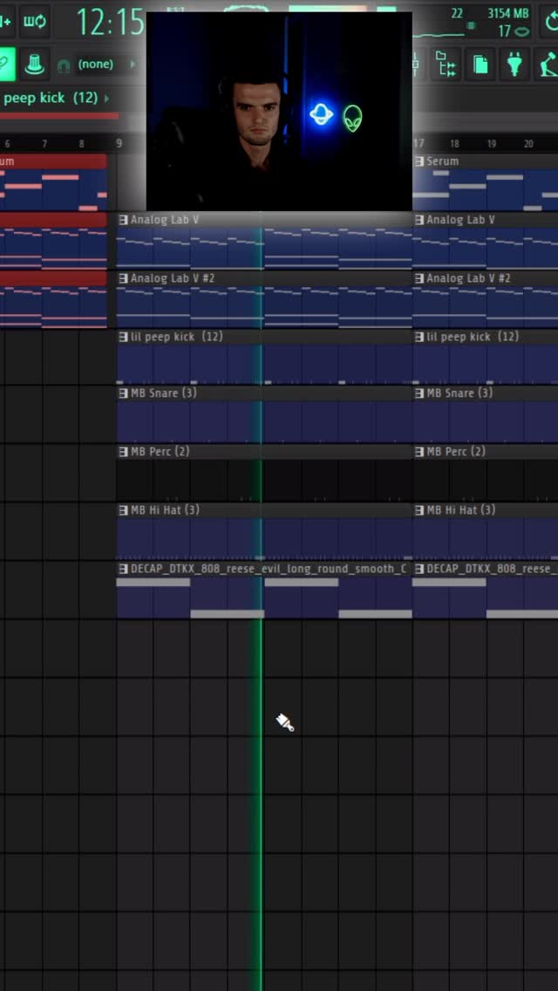This screenshot has width=558, height=991.
Task: Click the project files pages icon
Action: click(480, 64)
